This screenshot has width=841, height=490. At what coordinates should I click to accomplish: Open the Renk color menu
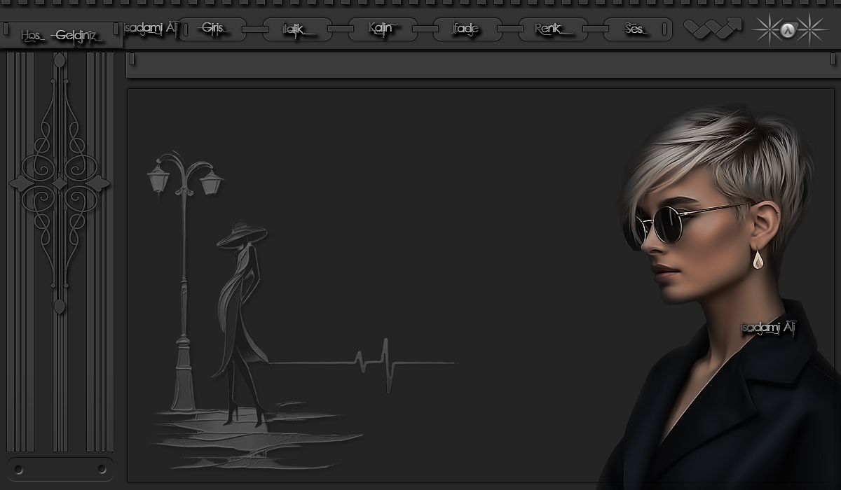[x=553, y=29]
